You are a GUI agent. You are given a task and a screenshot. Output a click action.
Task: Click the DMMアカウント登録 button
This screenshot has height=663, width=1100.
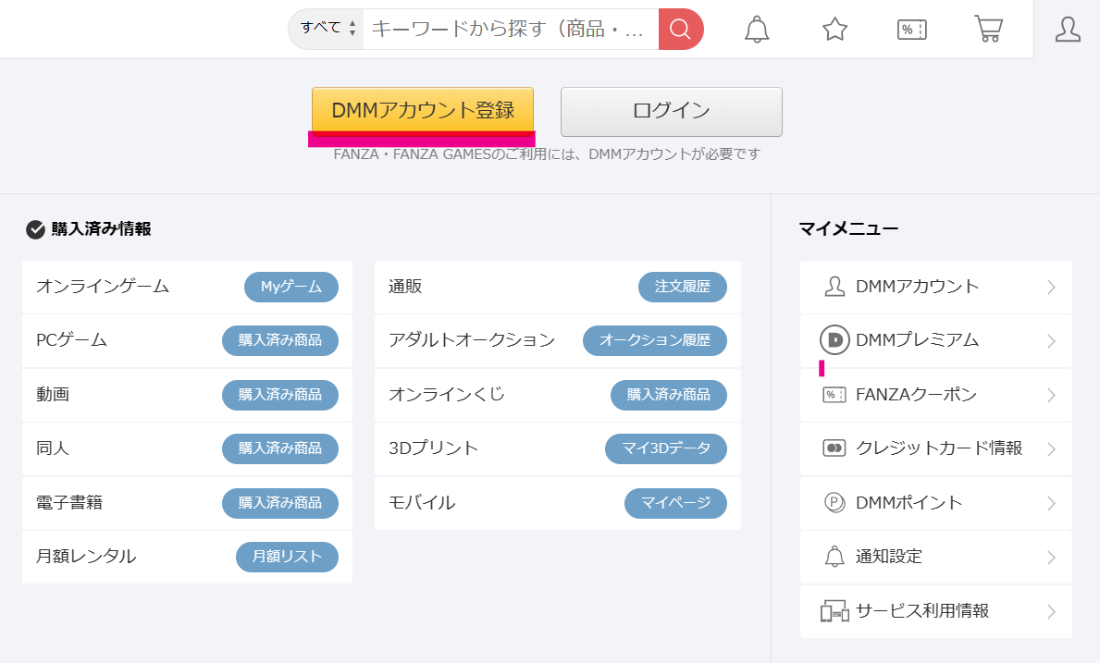pos(422,111)
